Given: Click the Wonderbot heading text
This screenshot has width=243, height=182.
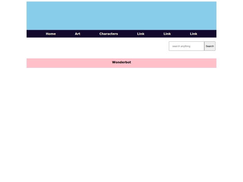Looking at the screenshot, I should pyautogui.click(x=121, y=62).
